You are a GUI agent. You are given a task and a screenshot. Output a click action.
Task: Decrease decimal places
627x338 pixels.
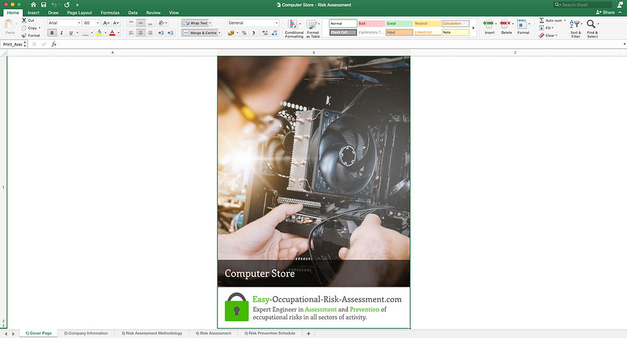coord(274,33)
